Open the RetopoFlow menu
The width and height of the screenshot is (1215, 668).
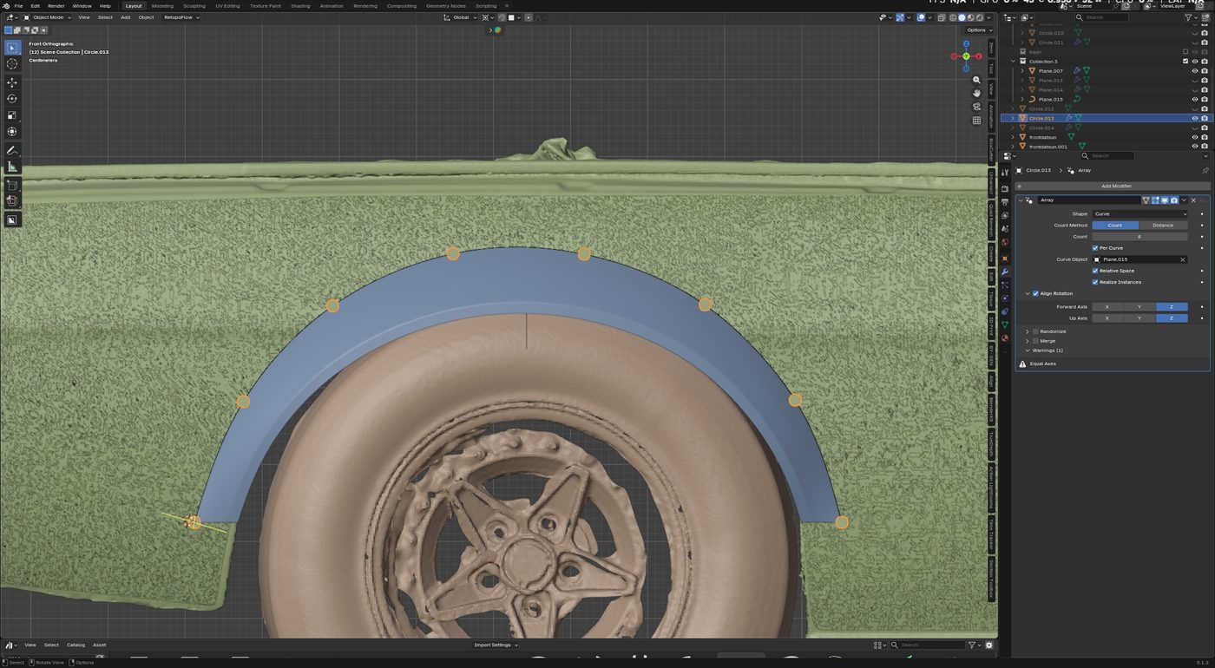click(180, 17)
